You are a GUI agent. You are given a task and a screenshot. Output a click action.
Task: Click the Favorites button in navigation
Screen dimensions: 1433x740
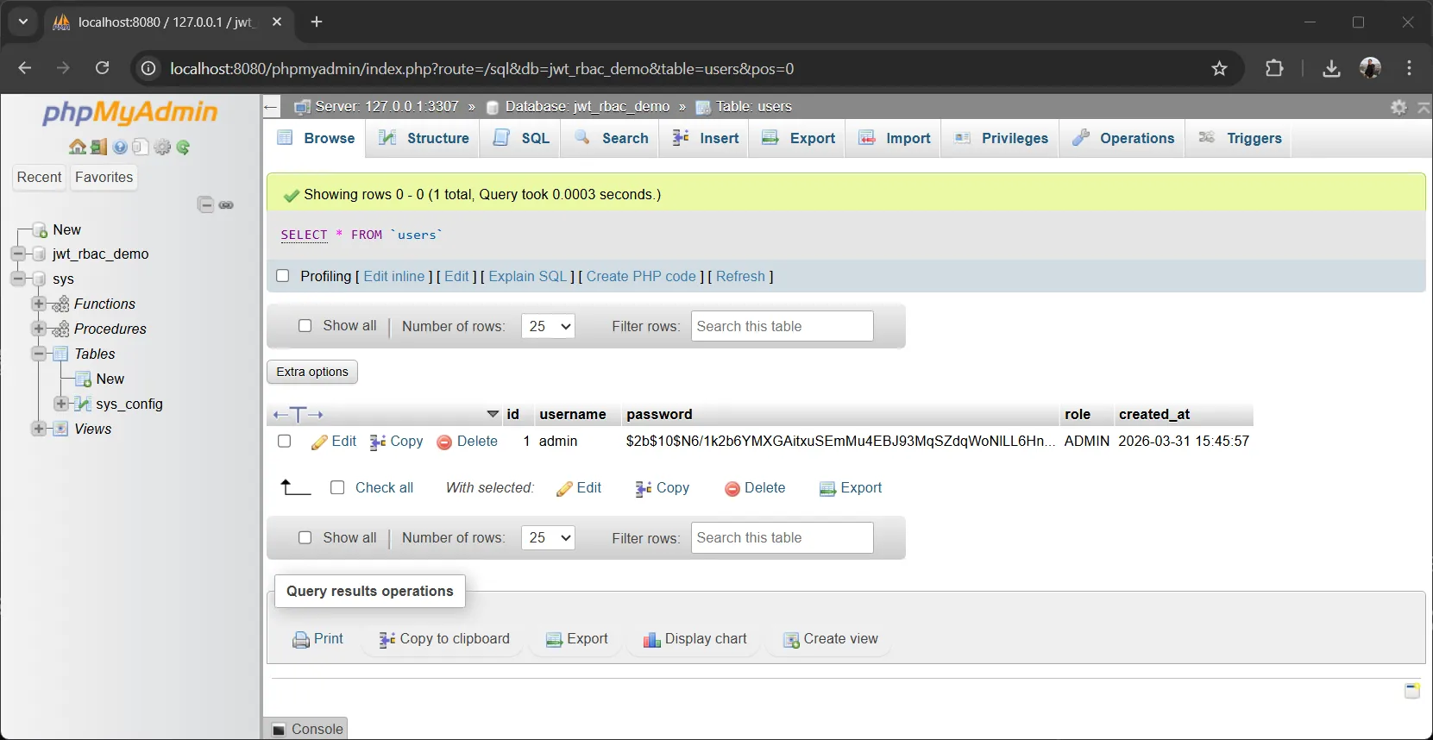104,177
